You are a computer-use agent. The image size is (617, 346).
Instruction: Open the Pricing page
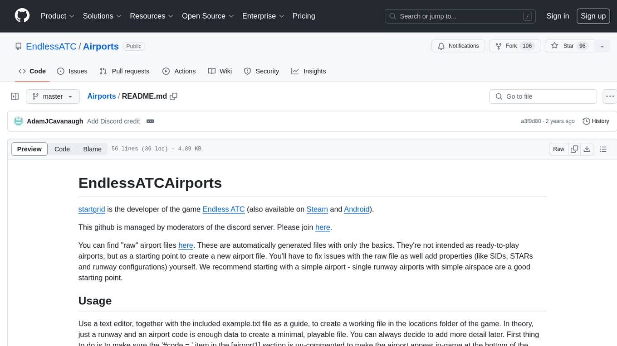coord(304,16)
